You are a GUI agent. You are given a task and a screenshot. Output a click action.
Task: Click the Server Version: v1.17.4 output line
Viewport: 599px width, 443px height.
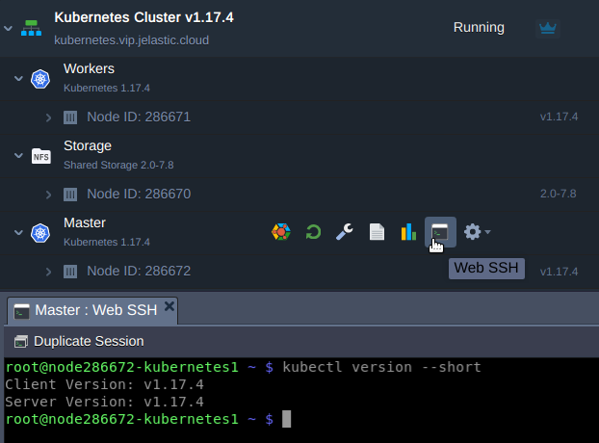tap(104, 402)
